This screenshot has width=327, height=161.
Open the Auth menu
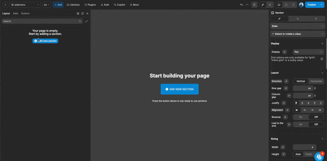coord(105,5)
